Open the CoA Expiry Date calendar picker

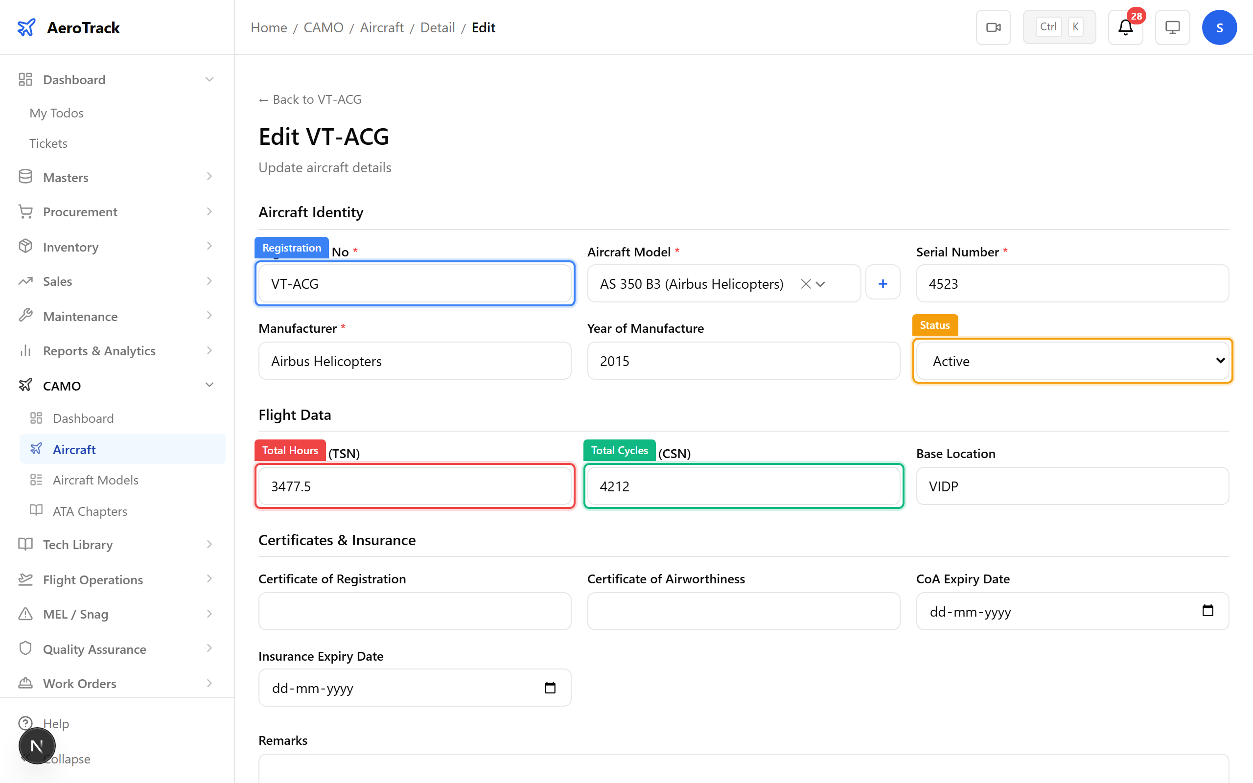[1207, 611]
